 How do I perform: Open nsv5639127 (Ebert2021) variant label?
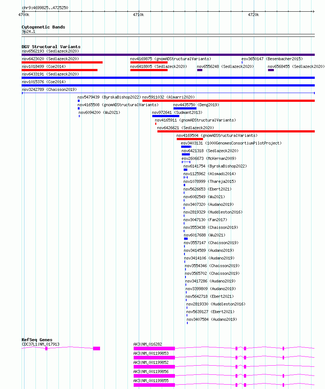click(211, 312)
